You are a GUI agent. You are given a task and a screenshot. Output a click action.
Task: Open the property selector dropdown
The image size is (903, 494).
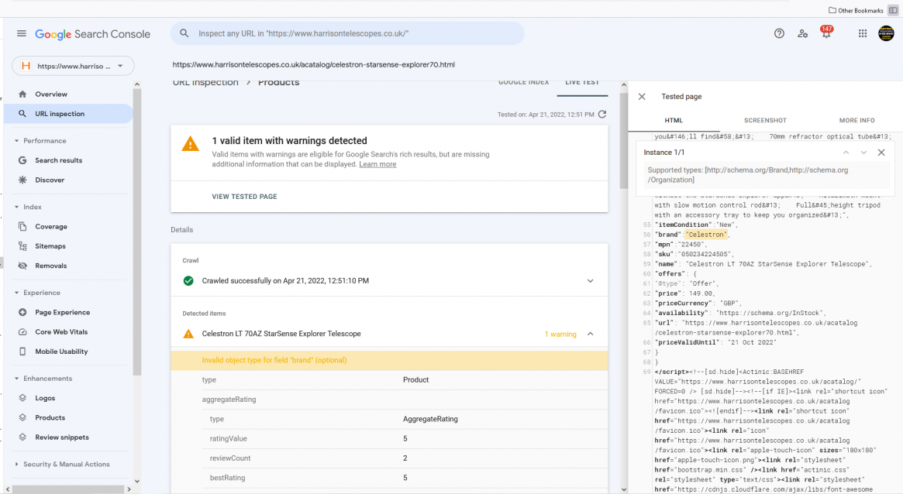pos(73,66)
